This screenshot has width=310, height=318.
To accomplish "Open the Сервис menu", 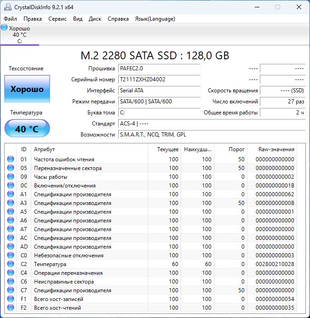I will [x=57, y=19].
